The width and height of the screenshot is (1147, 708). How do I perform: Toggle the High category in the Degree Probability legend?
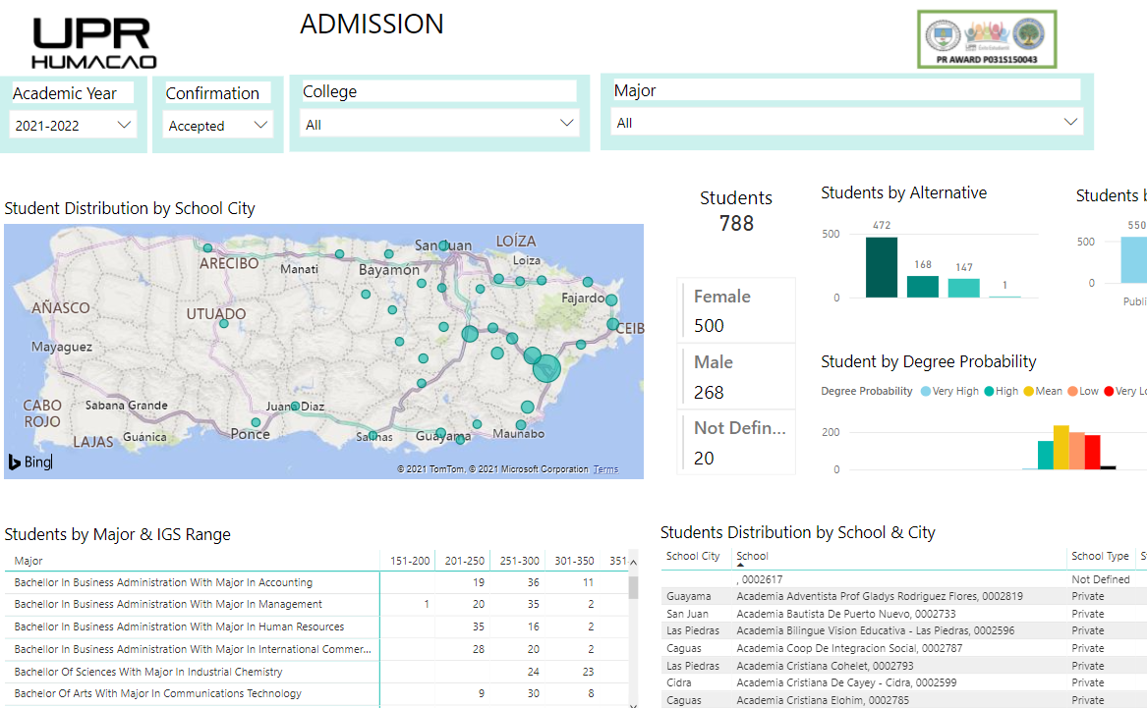[x=990, y=391]
